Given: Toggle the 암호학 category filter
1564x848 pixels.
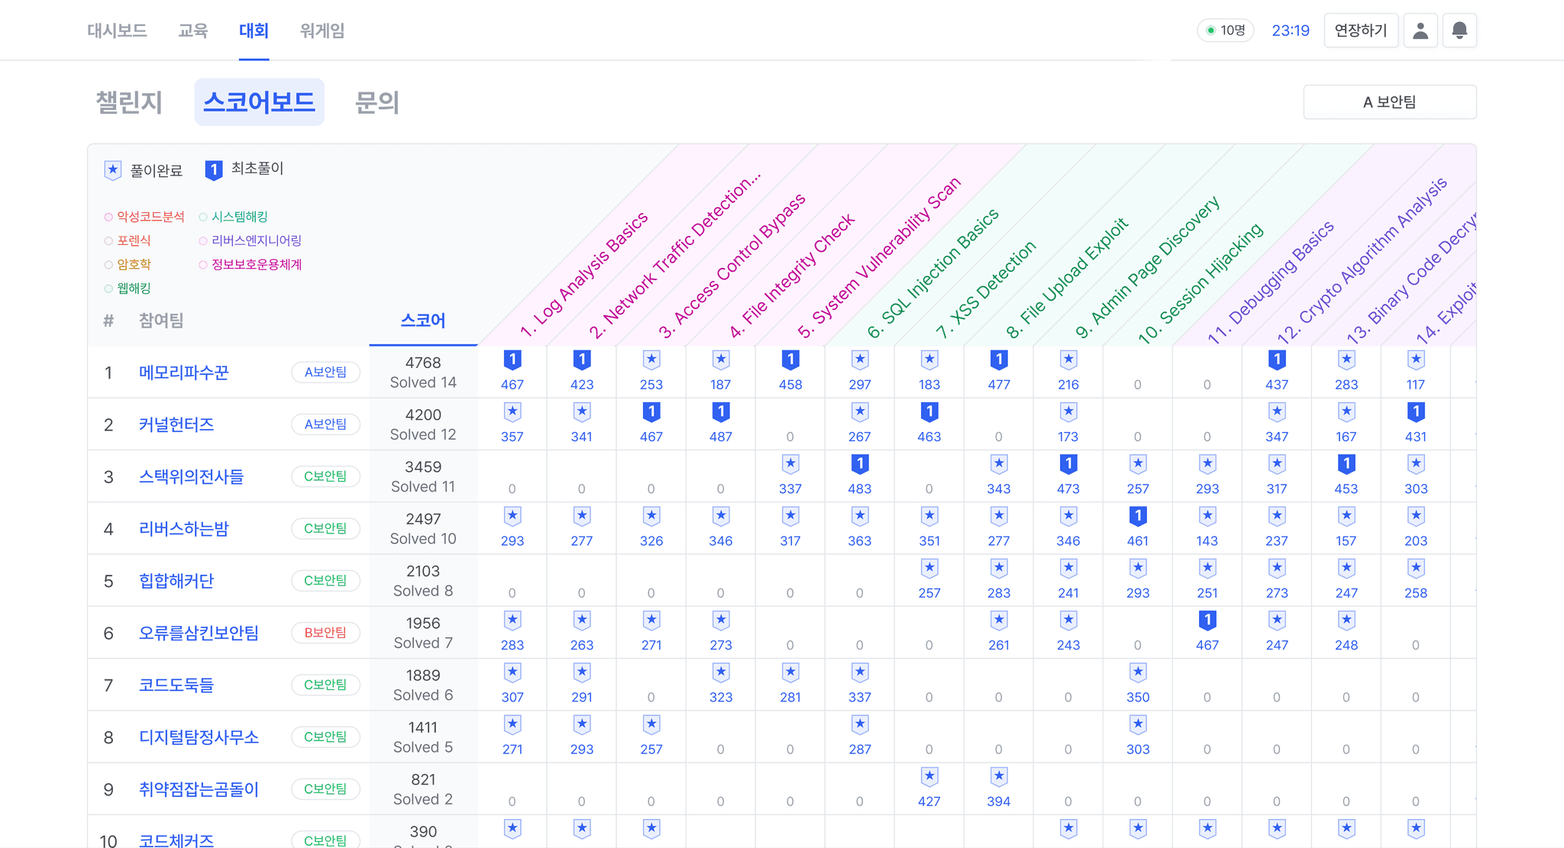Looking at the screenshot, I should tap(128, 264).
